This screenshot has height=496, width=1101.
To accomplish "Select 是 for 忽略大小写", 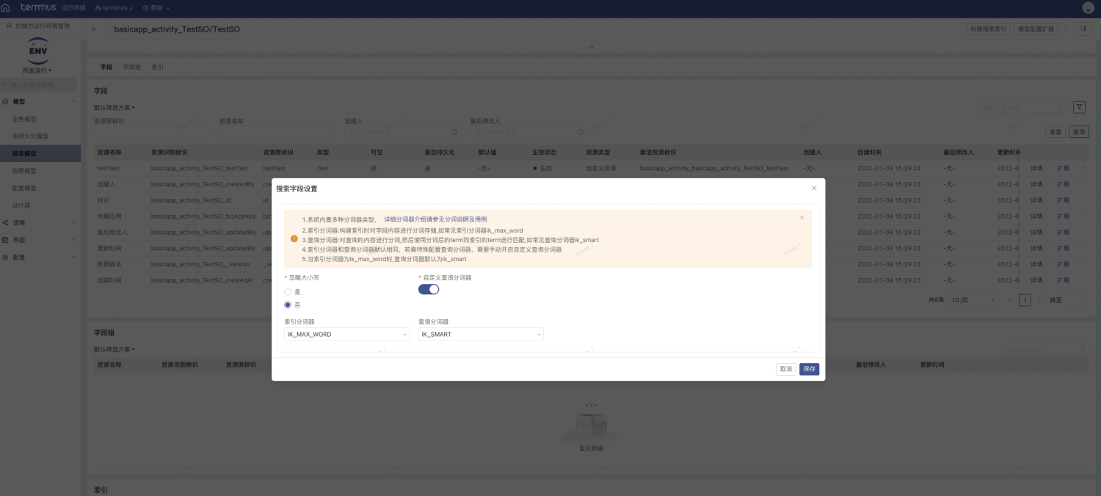I will tap(288, 292).
